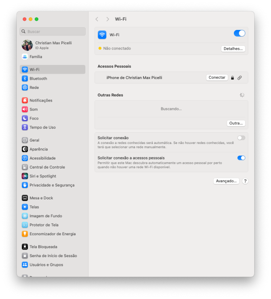Click the Tela Bloqueada label

(x=43, y=247)
